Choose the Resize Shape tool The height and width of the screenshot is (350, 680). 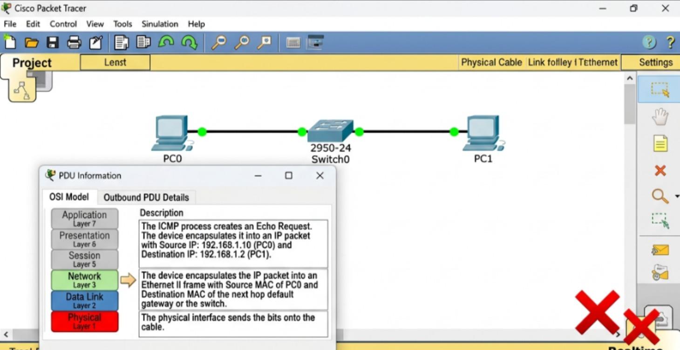(x=660, y=221)
